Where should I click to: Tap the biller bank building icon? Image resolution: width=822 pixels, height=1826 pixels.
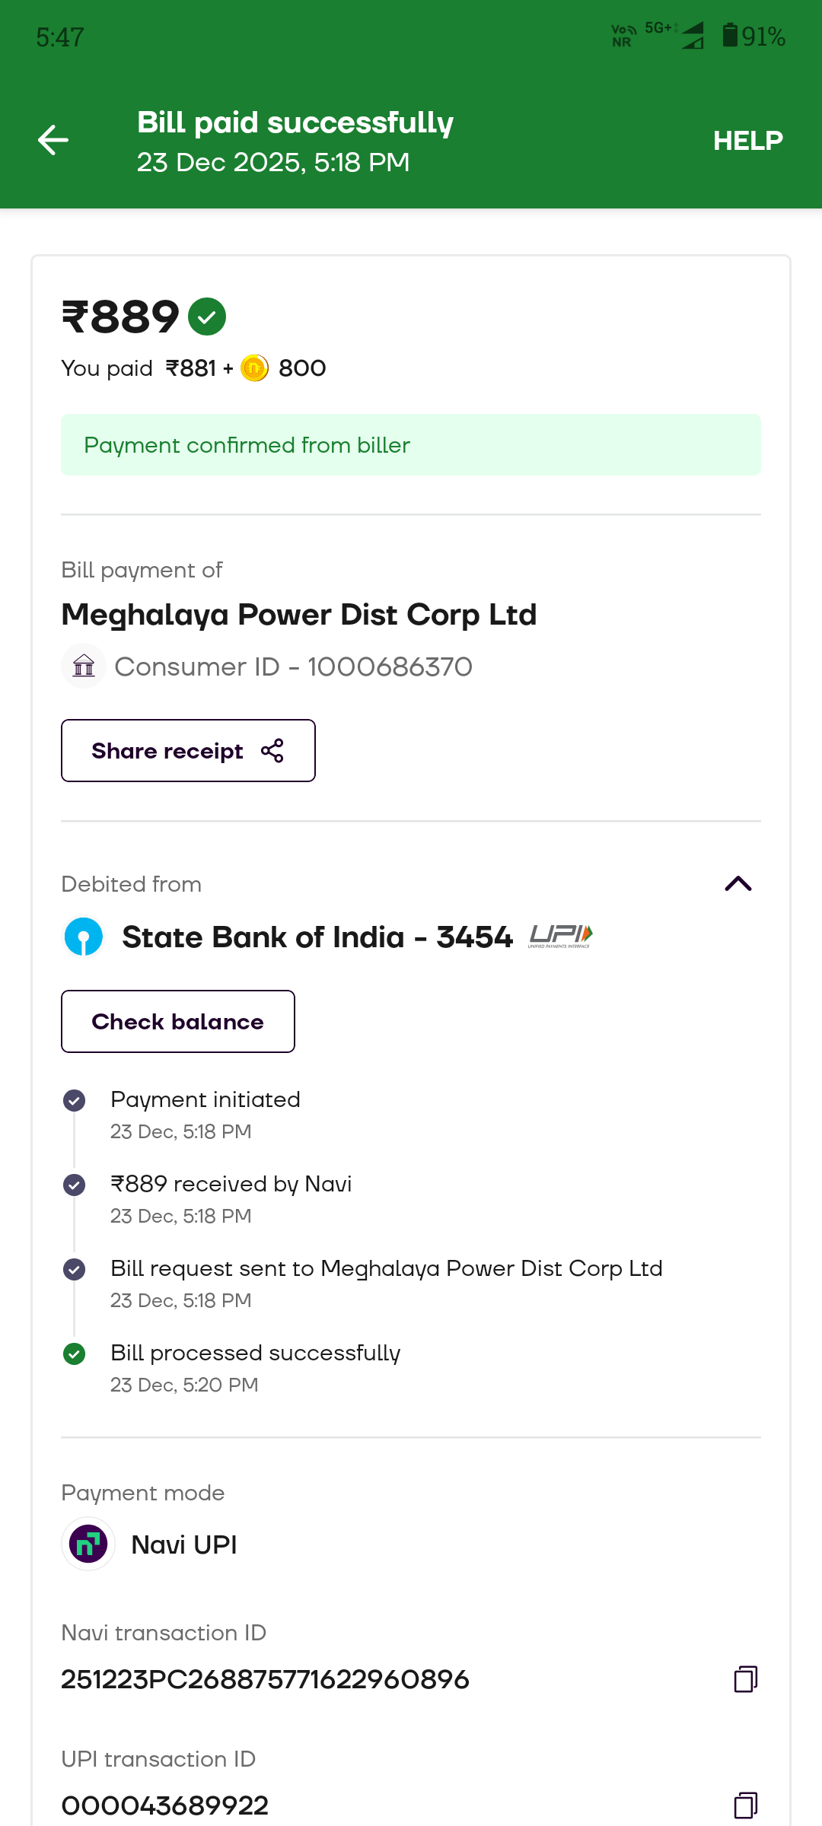(84, 666)
